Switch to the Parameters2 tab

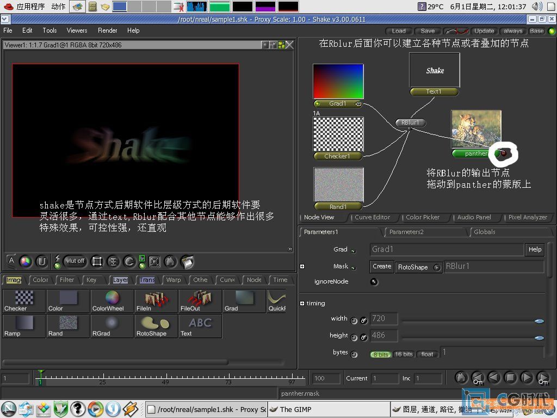(x=406, y=232)
